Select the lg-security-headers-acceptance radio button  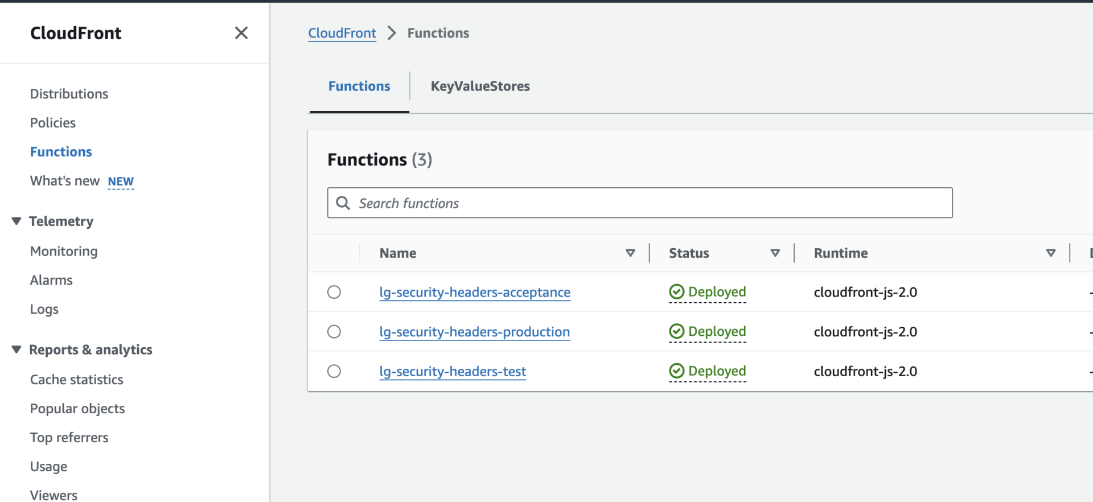[334, 292]
